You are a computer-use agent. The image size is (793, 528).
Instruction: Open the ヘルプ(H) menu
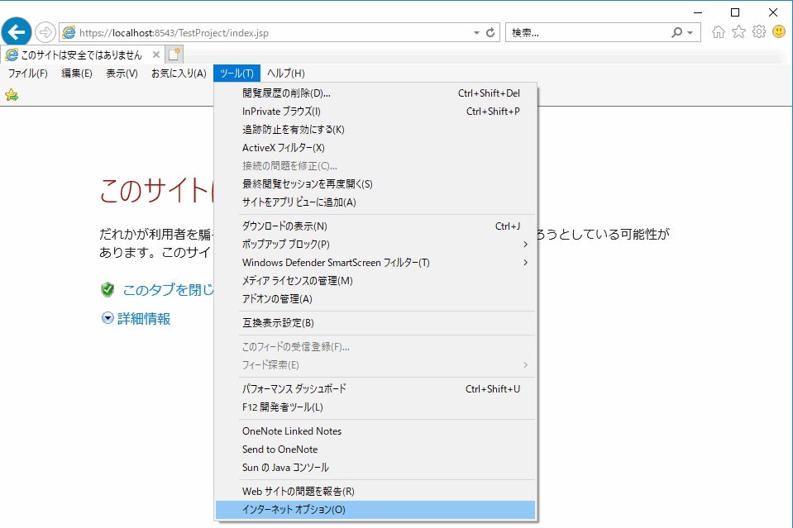286,74
